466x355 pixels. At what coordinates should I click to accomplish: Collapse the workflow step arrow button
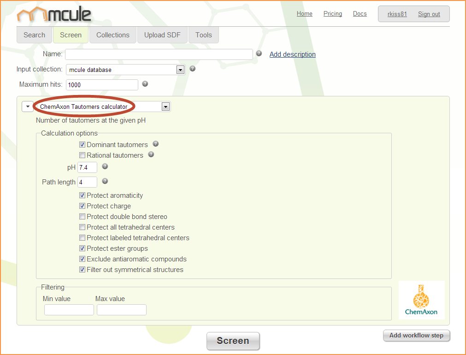(x=28, y=106)
